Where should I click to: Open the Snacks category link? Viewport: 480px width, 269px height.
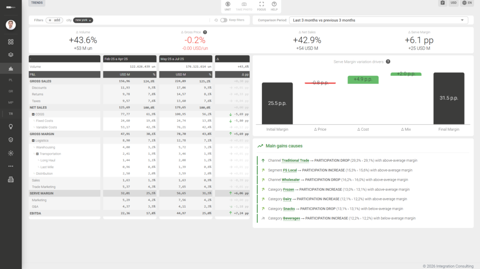point(289,209)
